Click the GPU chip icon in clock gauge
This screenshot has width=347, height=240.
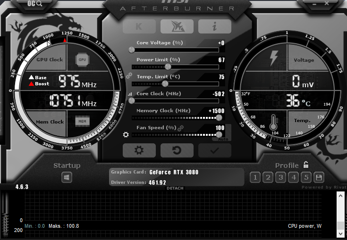click(82, 60)
